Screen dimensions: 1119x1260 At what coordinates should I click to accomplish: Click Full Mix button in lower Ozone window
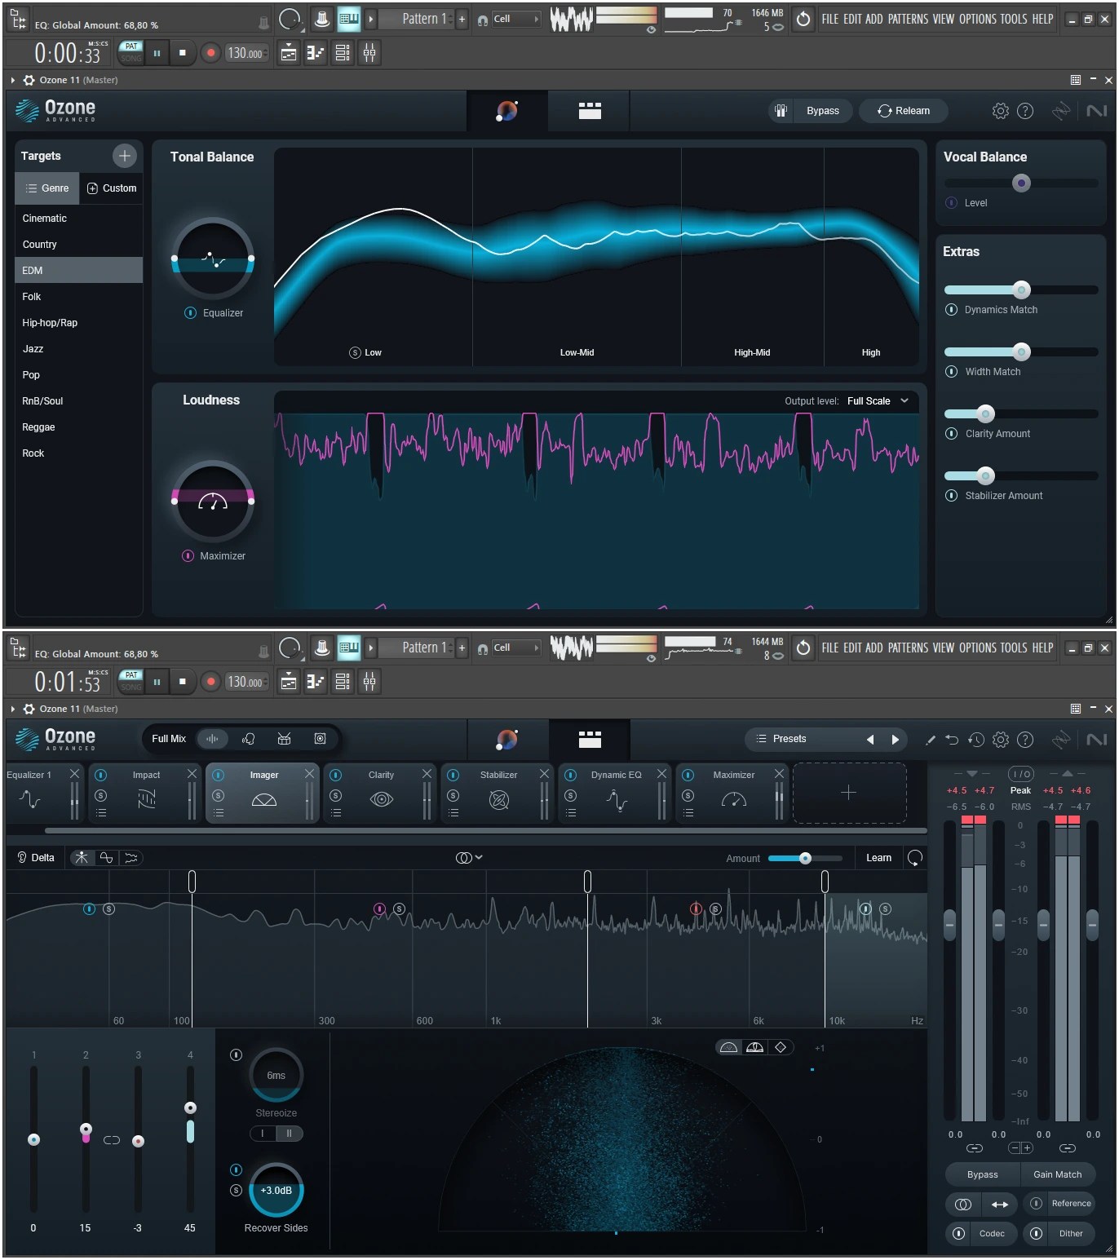point(169,739)
